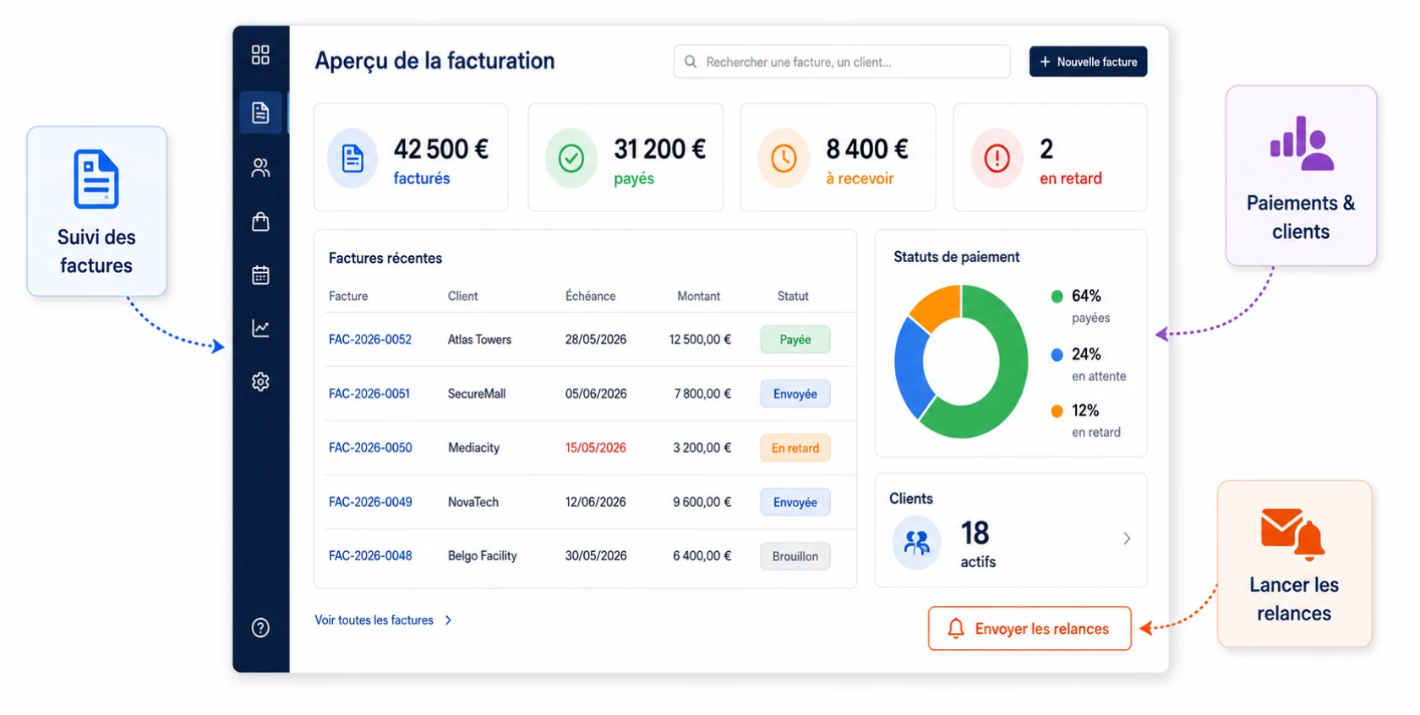
Task: Click the green checkmark icon beside 31 200 €
Action: [x=571, y=158]
